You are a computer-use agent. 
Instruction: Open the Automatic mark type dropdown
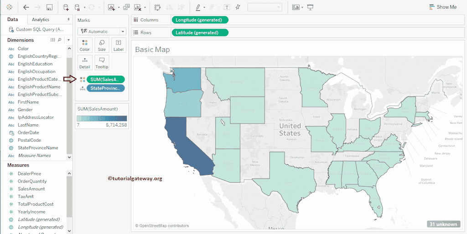(x=102, y=31)
